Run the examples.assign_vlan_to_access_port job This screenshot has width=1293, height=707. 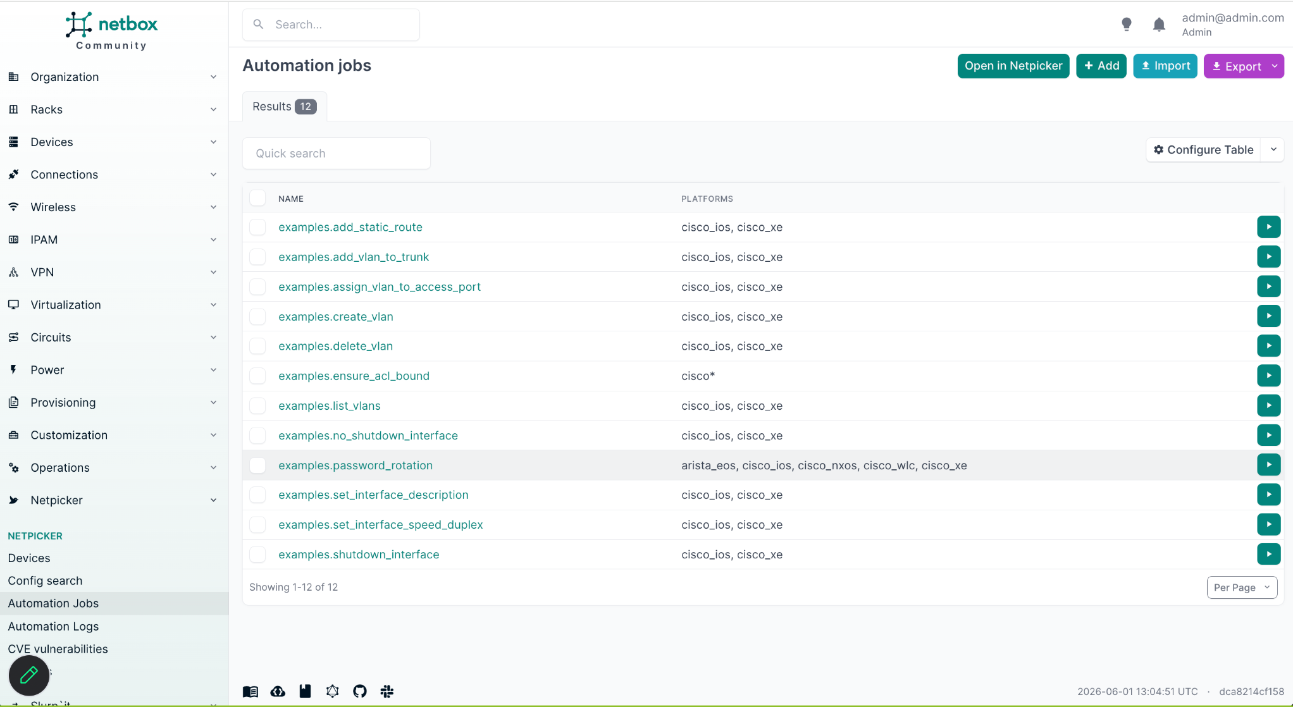point(1268,286)
